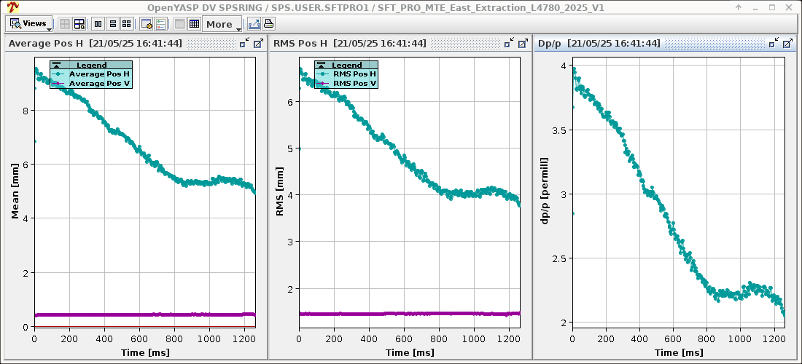
Task: Open chart properties editor icon
Action: tap(147, 24)
